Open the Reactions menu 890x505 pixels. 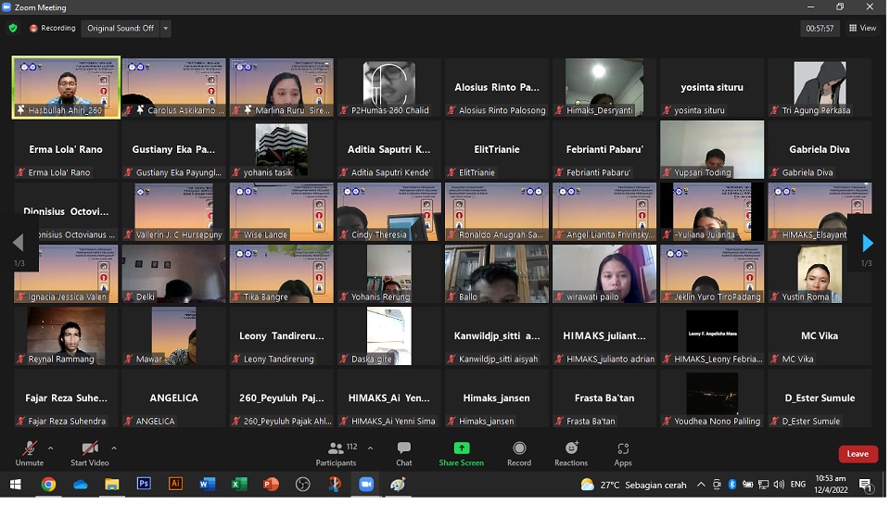tap(571, 453)
